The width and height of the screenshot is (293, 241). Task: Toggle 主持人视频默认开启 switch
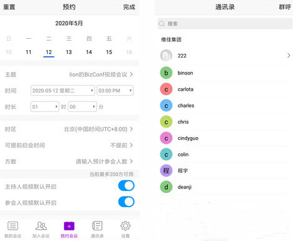click(126, 186)
